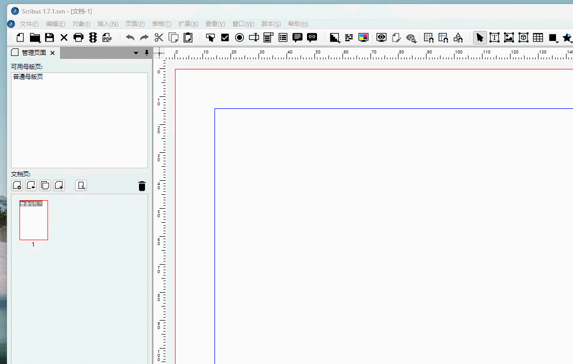Pin the 管理页面 panel with the pushpin
This screenshot has height=364, width=573.
(x=146, y=52)
